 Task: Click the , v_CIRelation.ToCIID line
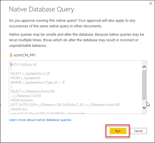[26, 96]
